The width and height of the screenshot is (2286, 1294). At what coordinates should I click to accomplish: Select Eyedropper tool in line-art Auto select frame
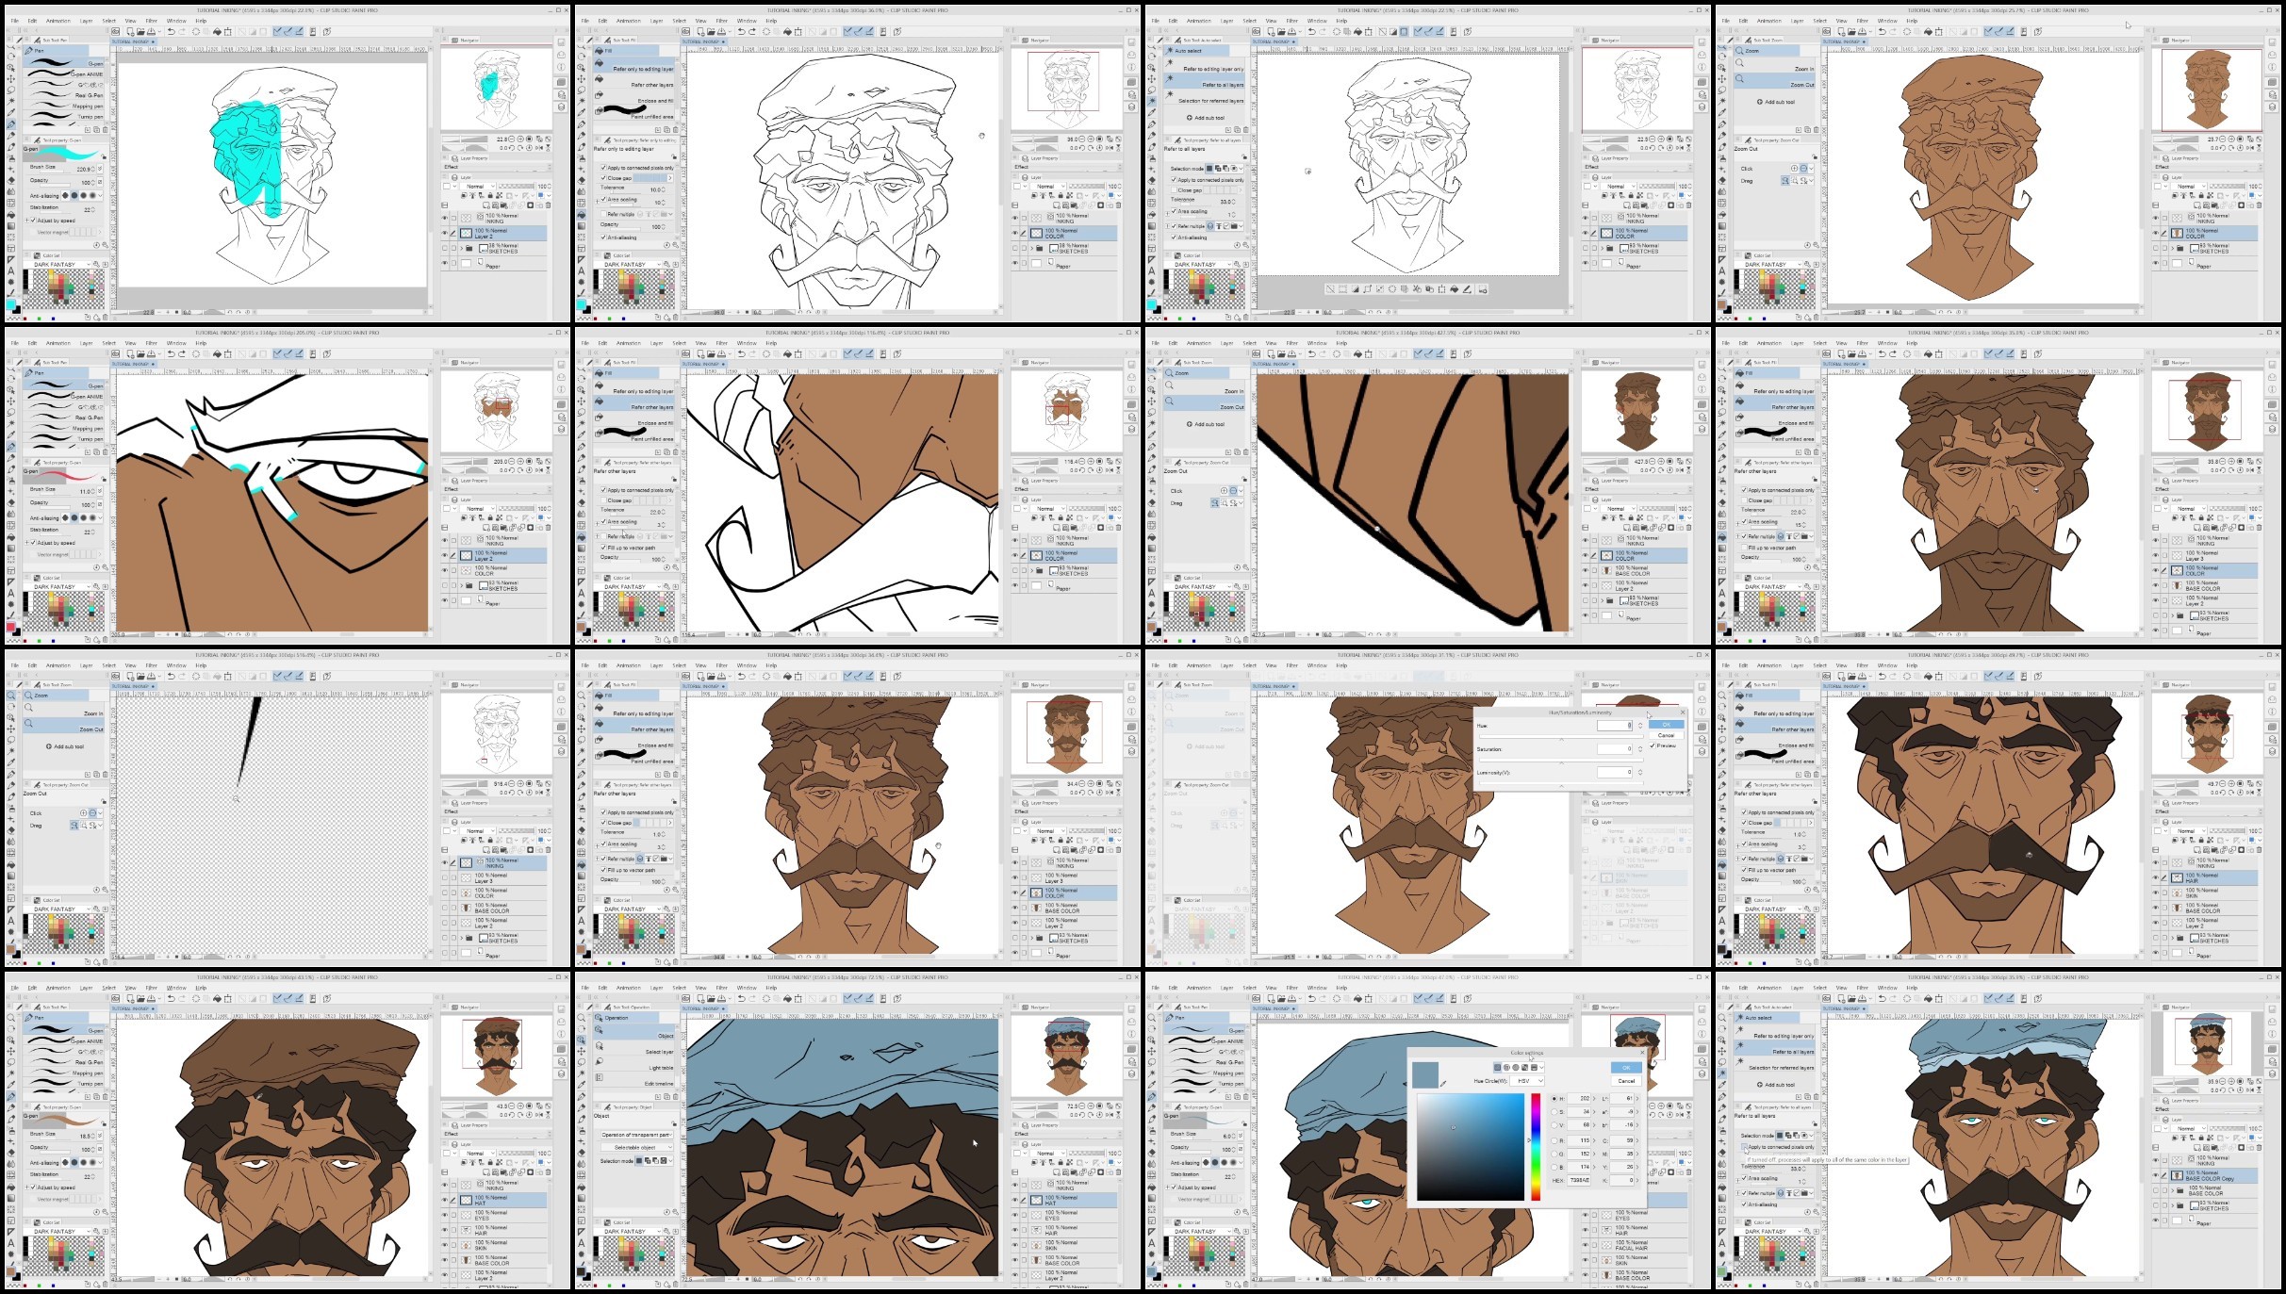pyautogui.click(x=1152, y=112)
